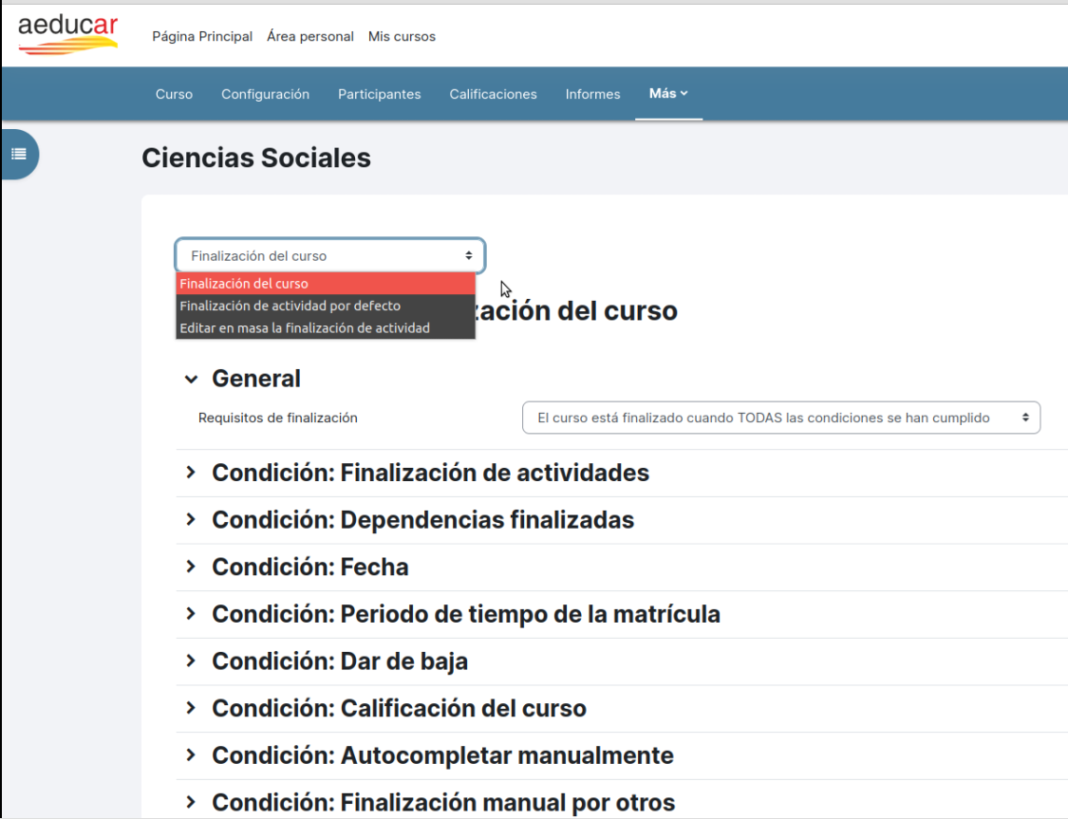Viewport: 1068px width, 819px height.
Task: Go to Página Principal
Action: click(x=202, y=37)
